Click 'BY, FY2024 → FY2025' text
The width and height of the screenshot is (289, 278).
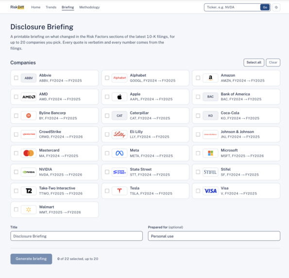(x=58, y=118)
